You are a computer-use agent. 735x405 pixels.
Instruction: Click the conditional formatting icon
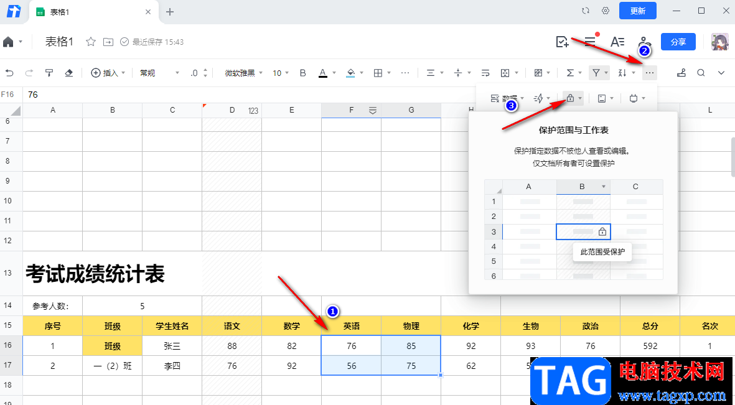point(538,73)
